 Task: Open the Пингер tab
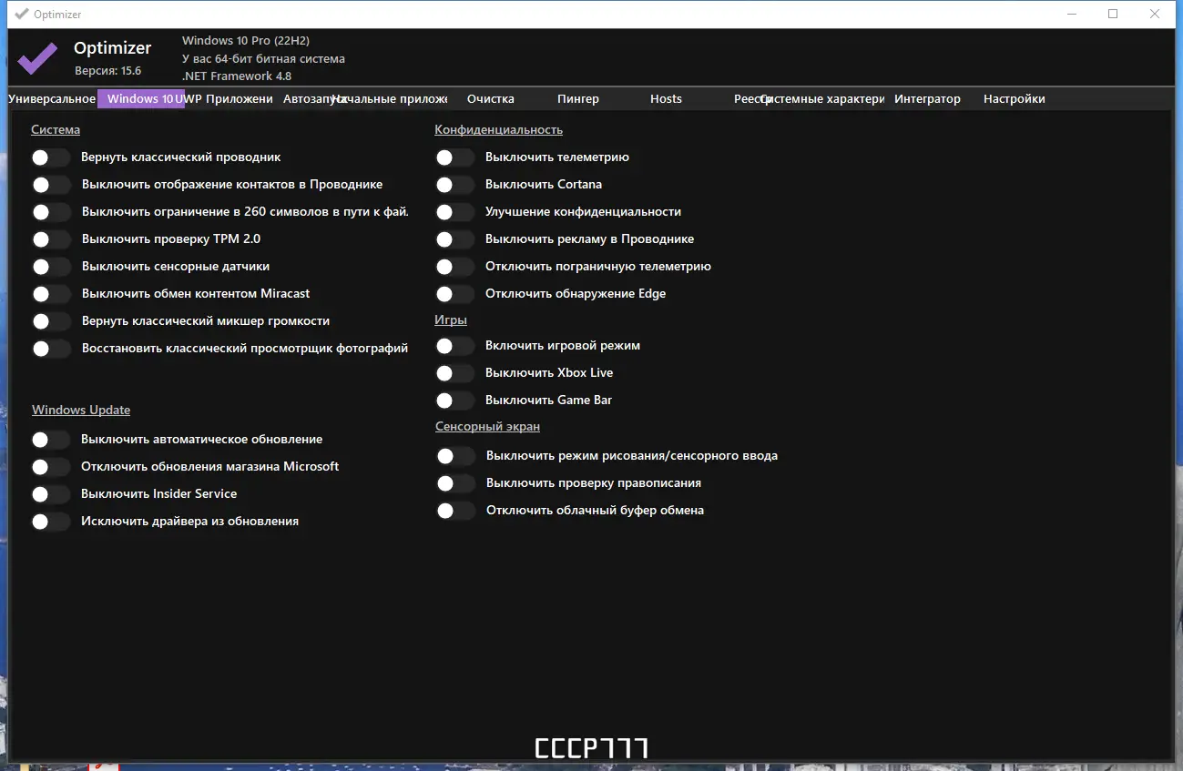click(578, 98)
